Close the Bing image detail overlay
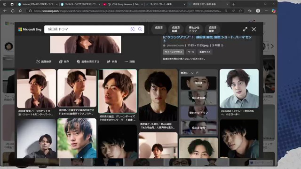The width and height of the screenshot is (301, 169). [254, 29]
